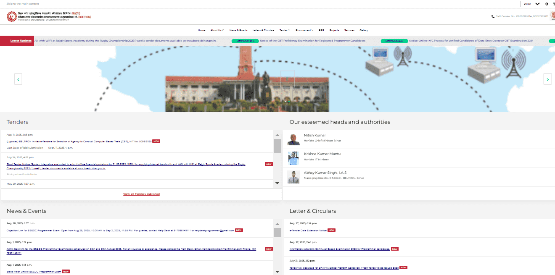Click the phone icon beside Call Center number
The height and width of the screenshot is (275, 555).
(x=493, y=16)
